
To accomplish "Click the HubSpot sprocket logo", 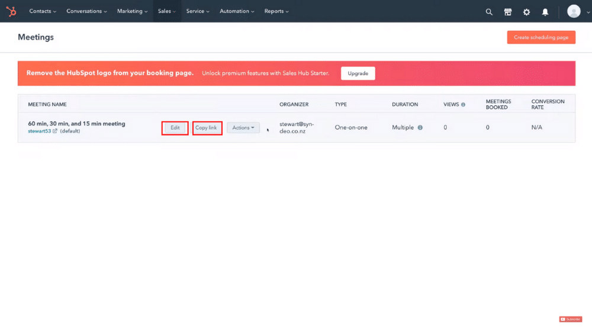I will [11, 11].
